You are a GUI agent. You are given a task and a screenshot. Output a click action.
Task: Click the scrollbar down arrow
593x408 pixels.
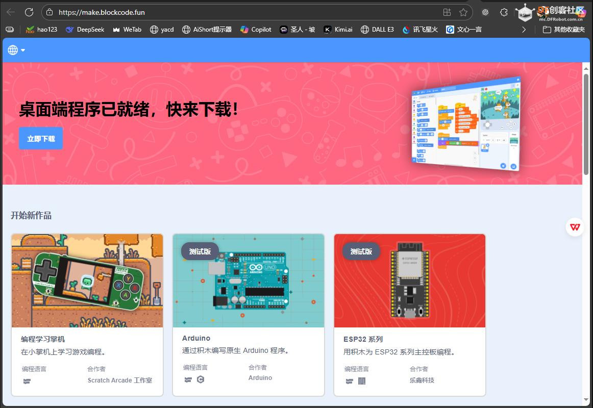[586, 399]
